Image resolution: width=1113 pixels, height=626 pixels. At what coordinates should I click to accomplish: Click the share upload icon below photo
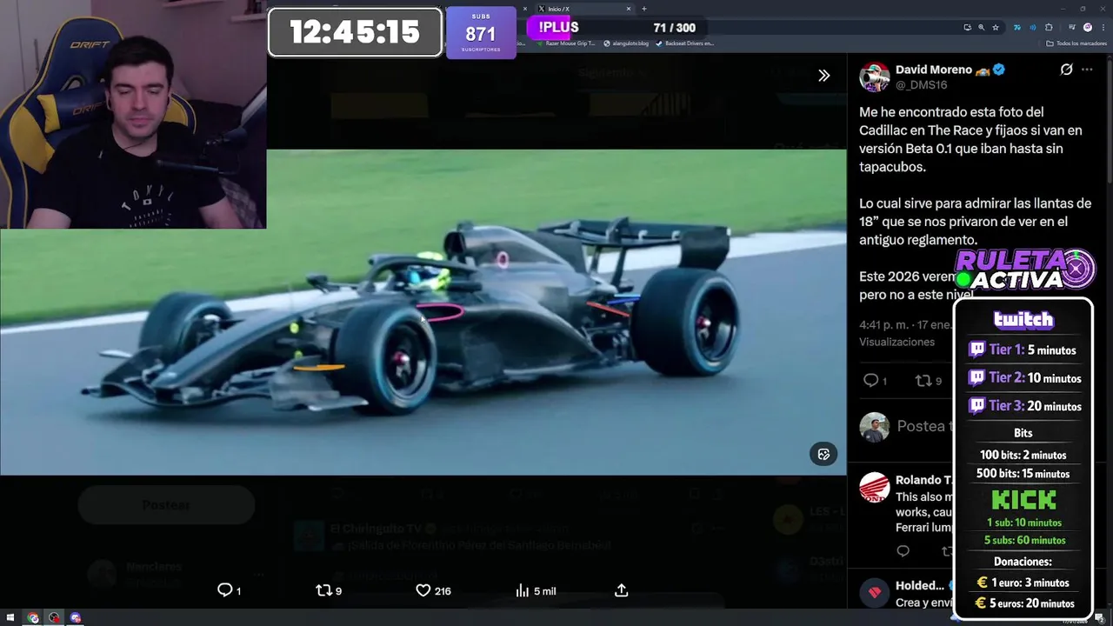click(621, 590)
